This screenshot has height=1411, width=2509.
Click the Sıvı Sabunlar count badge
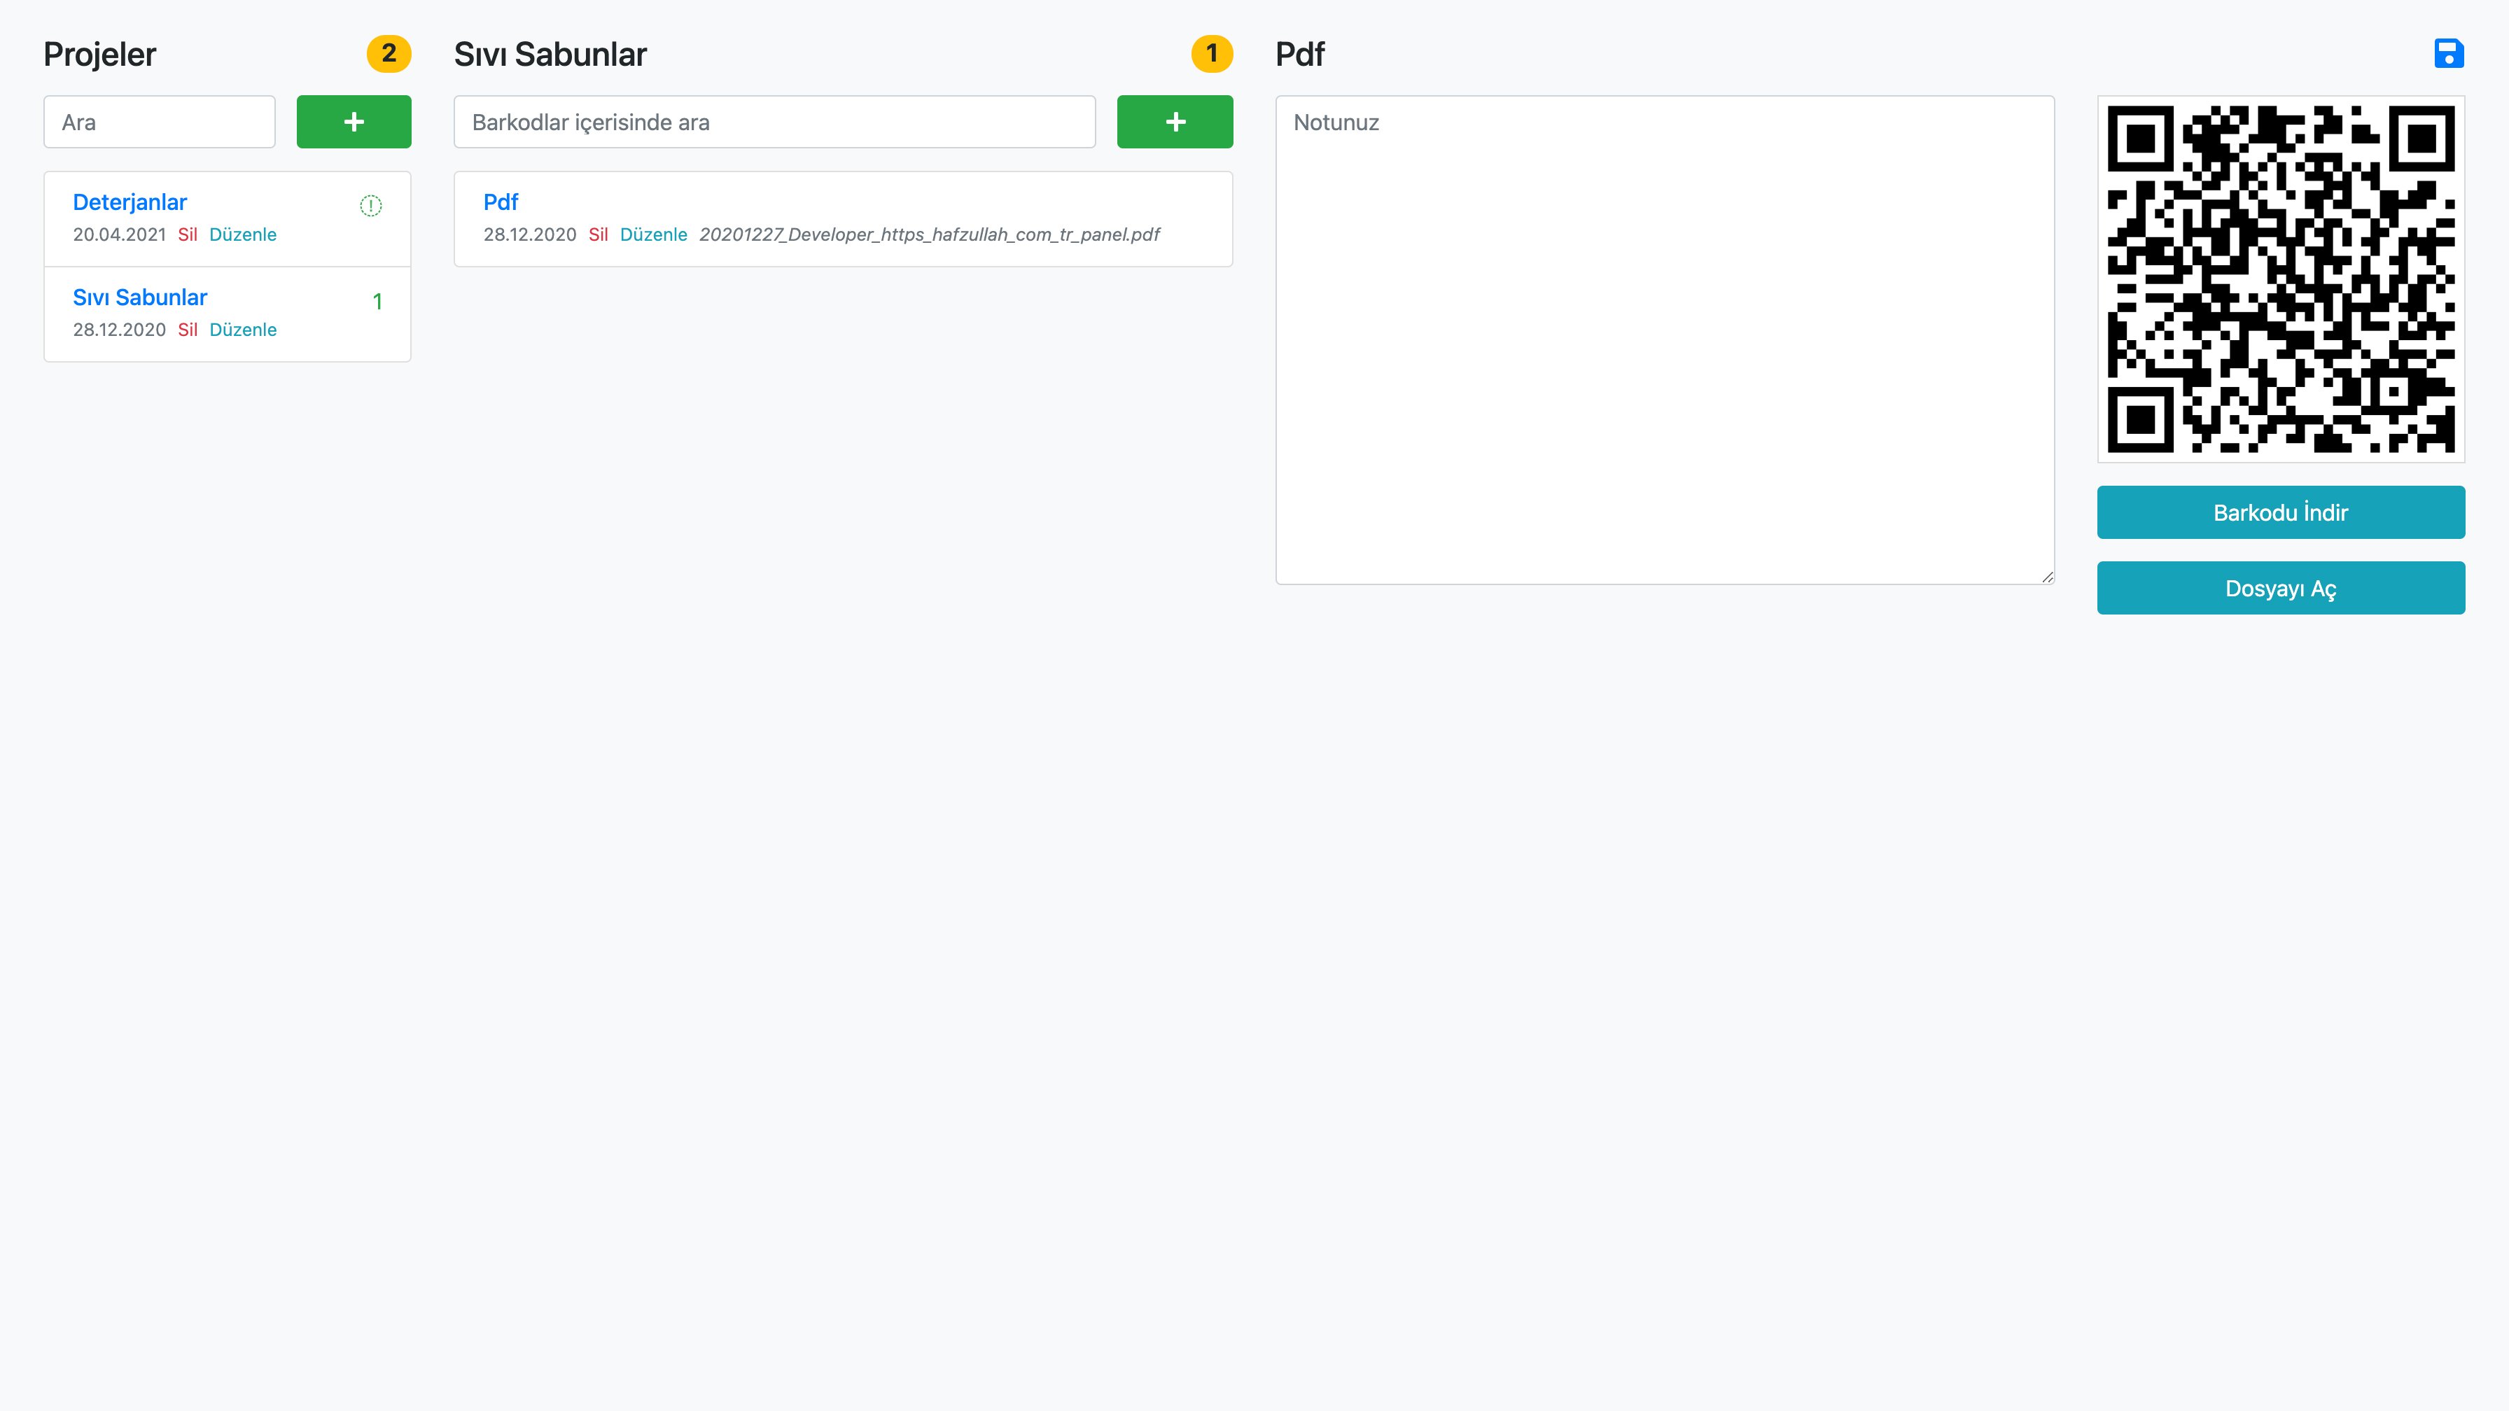[1212, 54]
